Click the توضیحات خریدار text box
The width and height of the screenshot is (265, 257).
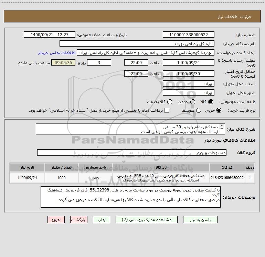point(131,197)
